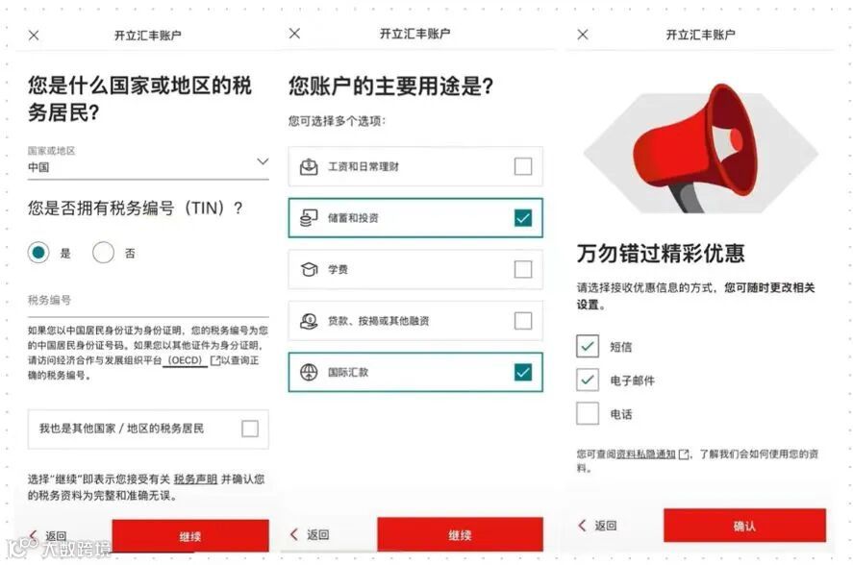Image resolution: width=853 pixels, height=565 pixels.
Task: Click the loan and mortgage hand-coin icon
Action: (x=309, y=321)
